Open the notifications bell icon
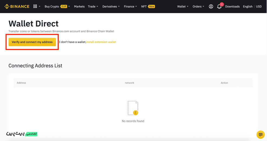The image size is (267, 141). click(x=219, y=6)
